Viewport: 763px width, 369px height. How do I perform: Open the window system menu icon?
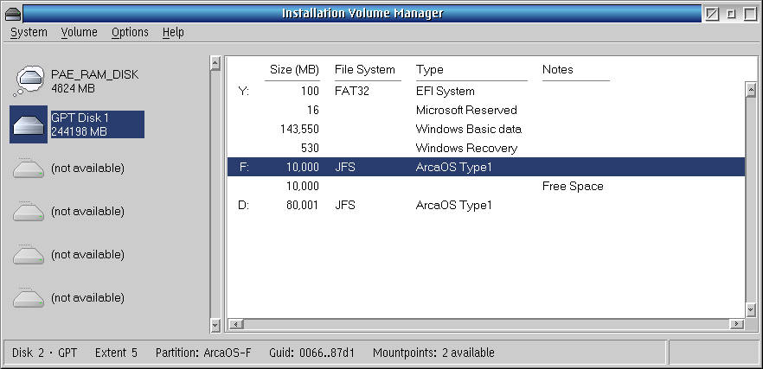pos(13,14)
